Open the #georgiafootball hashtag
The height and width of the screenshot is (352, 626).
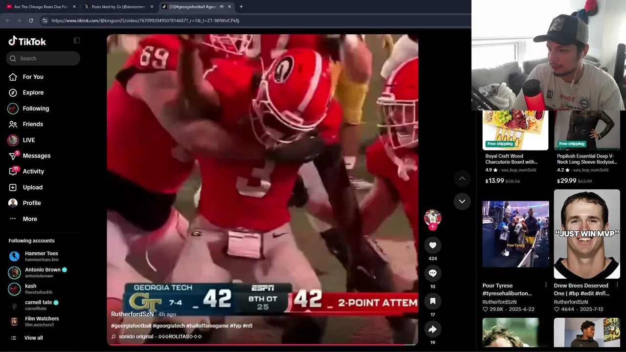131,326
